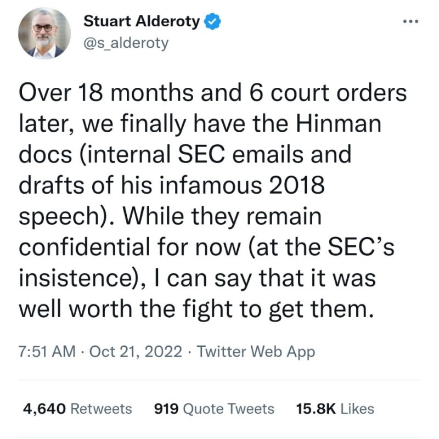Viewport: 439px width, 439px height.
Task: View the Quote Tweets label list
Action: pos(228,408)
